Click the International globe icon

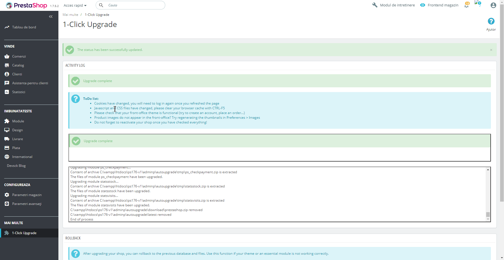coord(7,157)
